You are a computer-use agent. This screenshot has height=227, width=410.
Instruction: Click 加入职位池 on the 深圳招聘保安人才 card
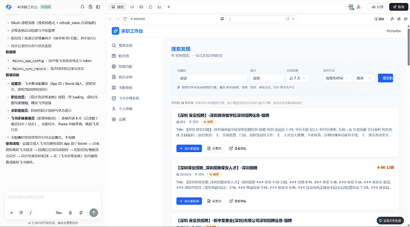[x=189, y=201]
